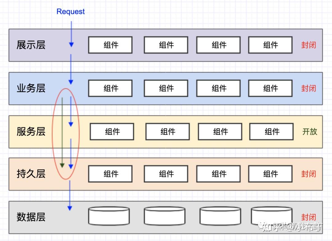Select the "持久层" layer title
Viewport: 332px width, 241px height.
click(x=31, y=174)
